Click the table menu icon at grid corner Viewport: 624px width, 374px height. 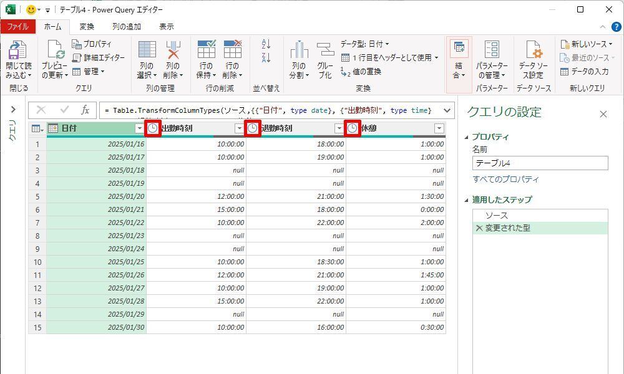tap(37, 128)
